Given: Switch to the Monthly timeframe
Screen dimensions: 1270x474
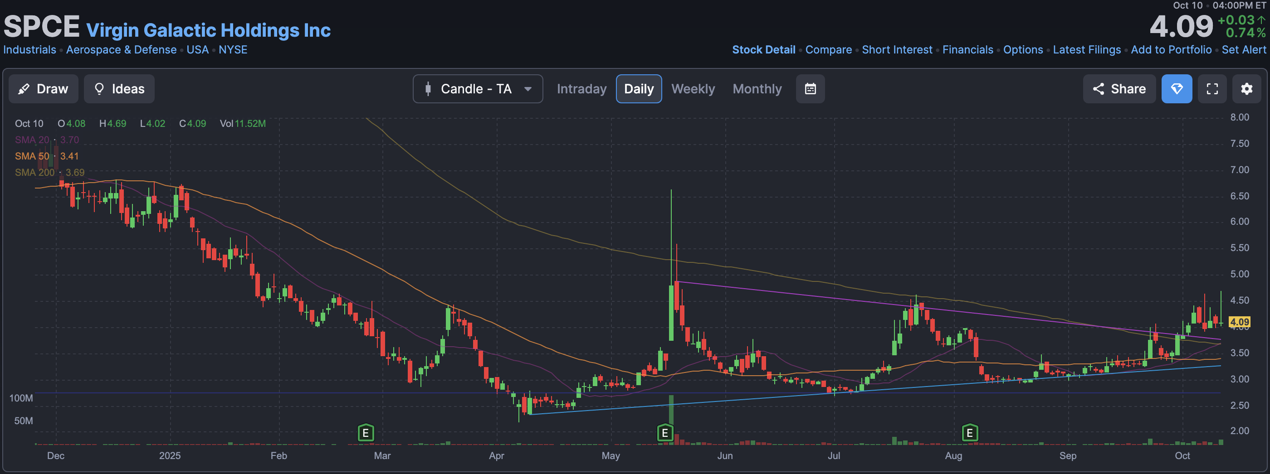Looking at the screenshot, I should 757,89.
